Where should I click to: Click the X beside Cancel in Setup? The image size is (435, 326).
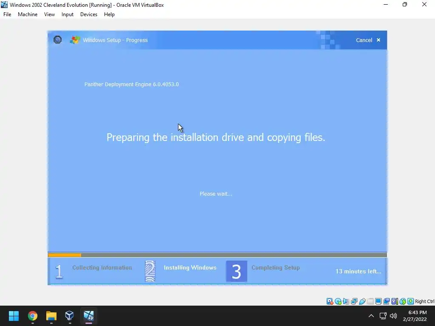coord(379,40)
